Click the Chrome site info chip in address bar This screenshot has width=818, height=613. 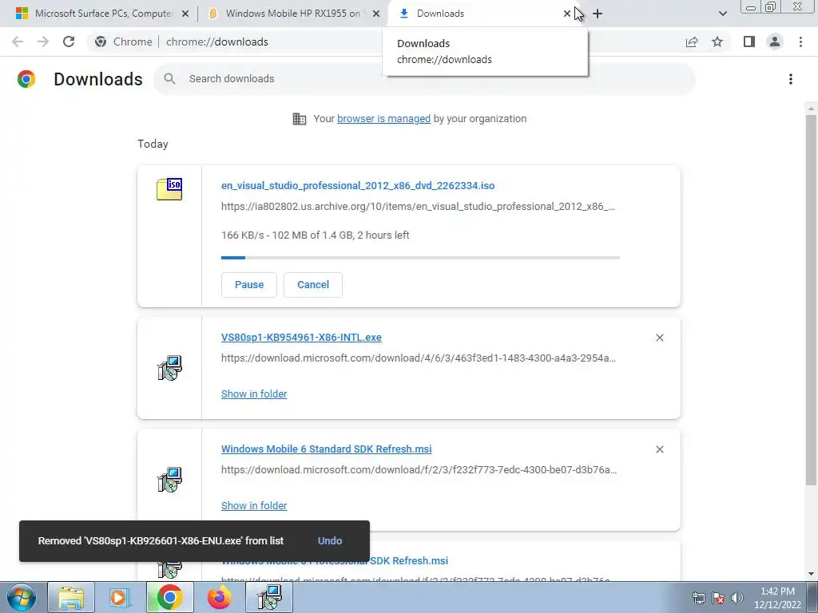pos(124,42)
